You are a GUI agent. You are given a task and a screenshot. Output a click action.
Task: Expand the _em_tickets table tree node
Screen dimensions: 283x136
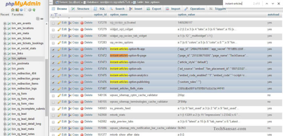[5, 39]
